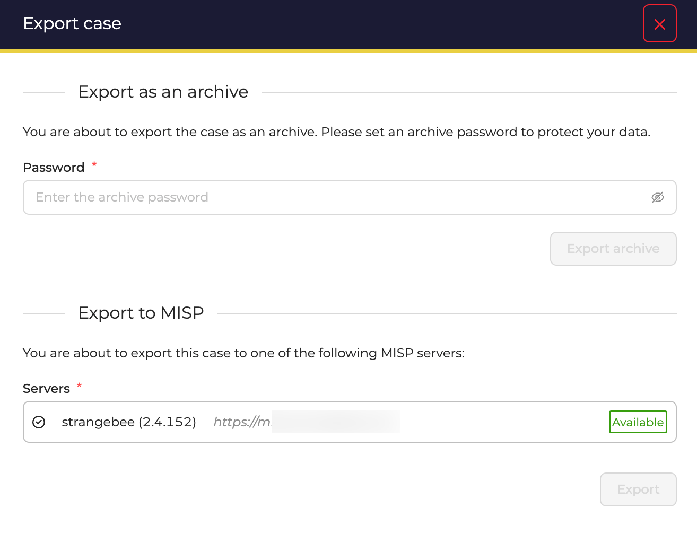Viewport: 697px width, 543px height.
Task: Click the circled checkmark icon beside strangebee
Action: point(39,422)
